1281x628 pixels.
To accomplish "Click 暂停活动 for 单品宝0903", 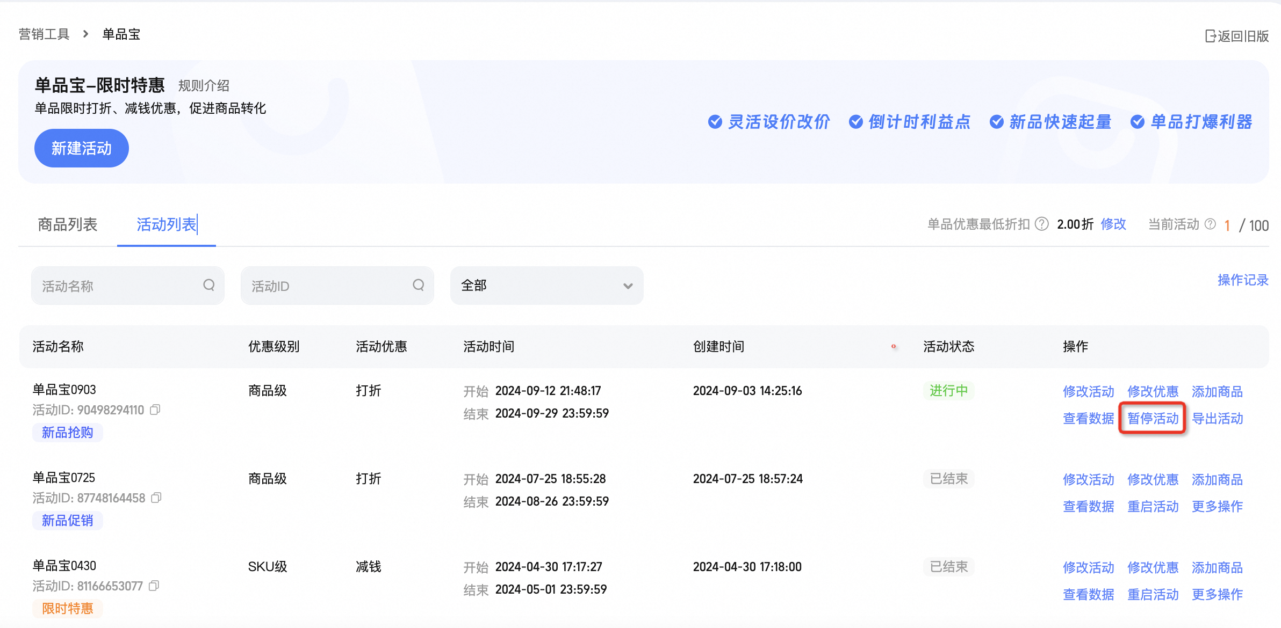I will click(x=1153, y=418).
